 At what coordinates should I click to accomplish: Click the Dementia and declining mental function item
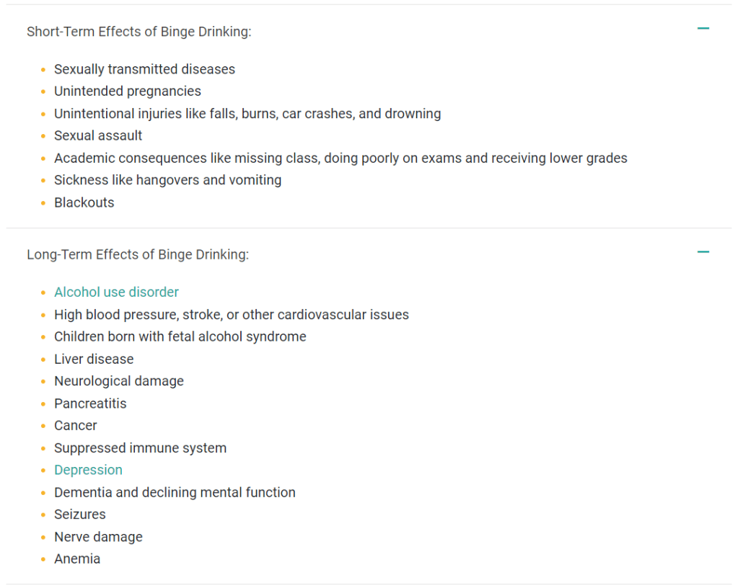point(175,492)
